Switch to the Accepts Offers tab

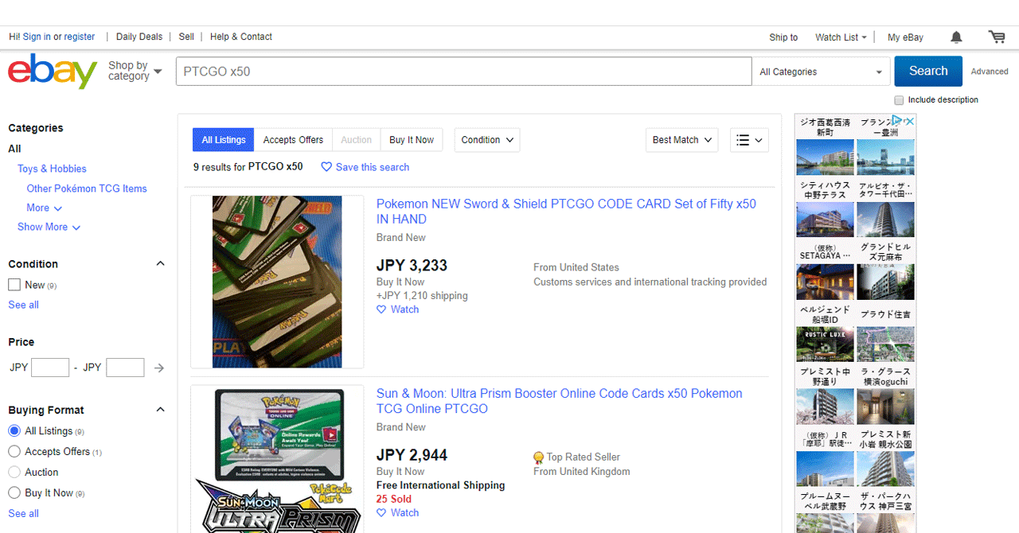pyautogui.click(x=293, y=140)
